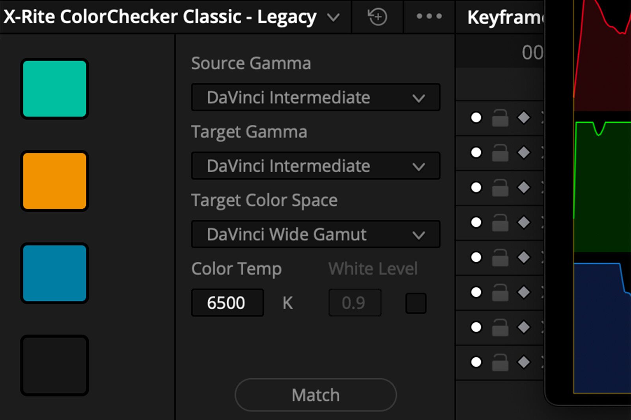This screenshot has width=631, height=420.
Task: Open the Target Color Space dropdown
Action: [x=315, y=234]
